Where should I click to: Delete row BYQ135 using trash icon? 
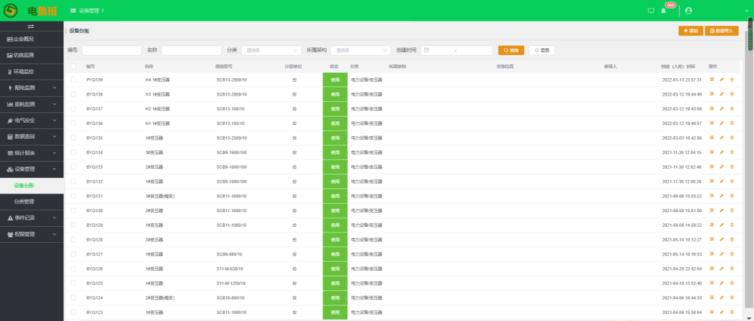click(732, 138)
